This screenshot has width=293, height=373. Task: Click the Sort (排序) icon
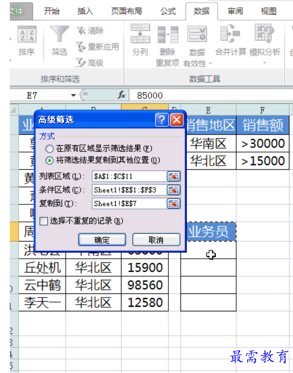pos(27,34)
